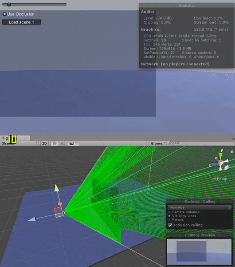Enable the Use Occlusion toggle
This screenshot has width=235, height=267.
point(4,14)
